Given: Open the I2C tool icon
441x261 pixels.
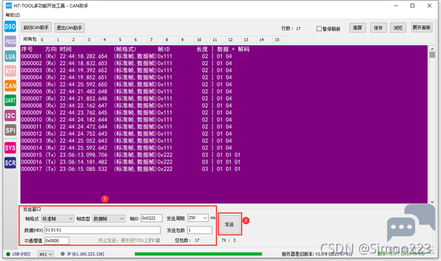Looking at the screenshot, I should click(10, 115).
